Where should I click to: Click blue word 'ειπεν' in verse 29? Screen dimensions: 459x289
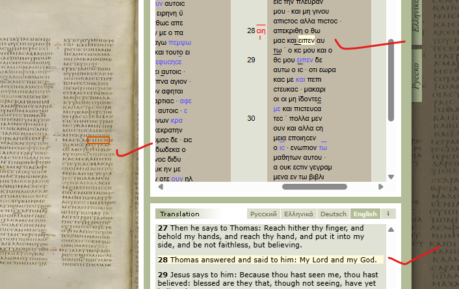pyautogui.click(x=305, y=60)
